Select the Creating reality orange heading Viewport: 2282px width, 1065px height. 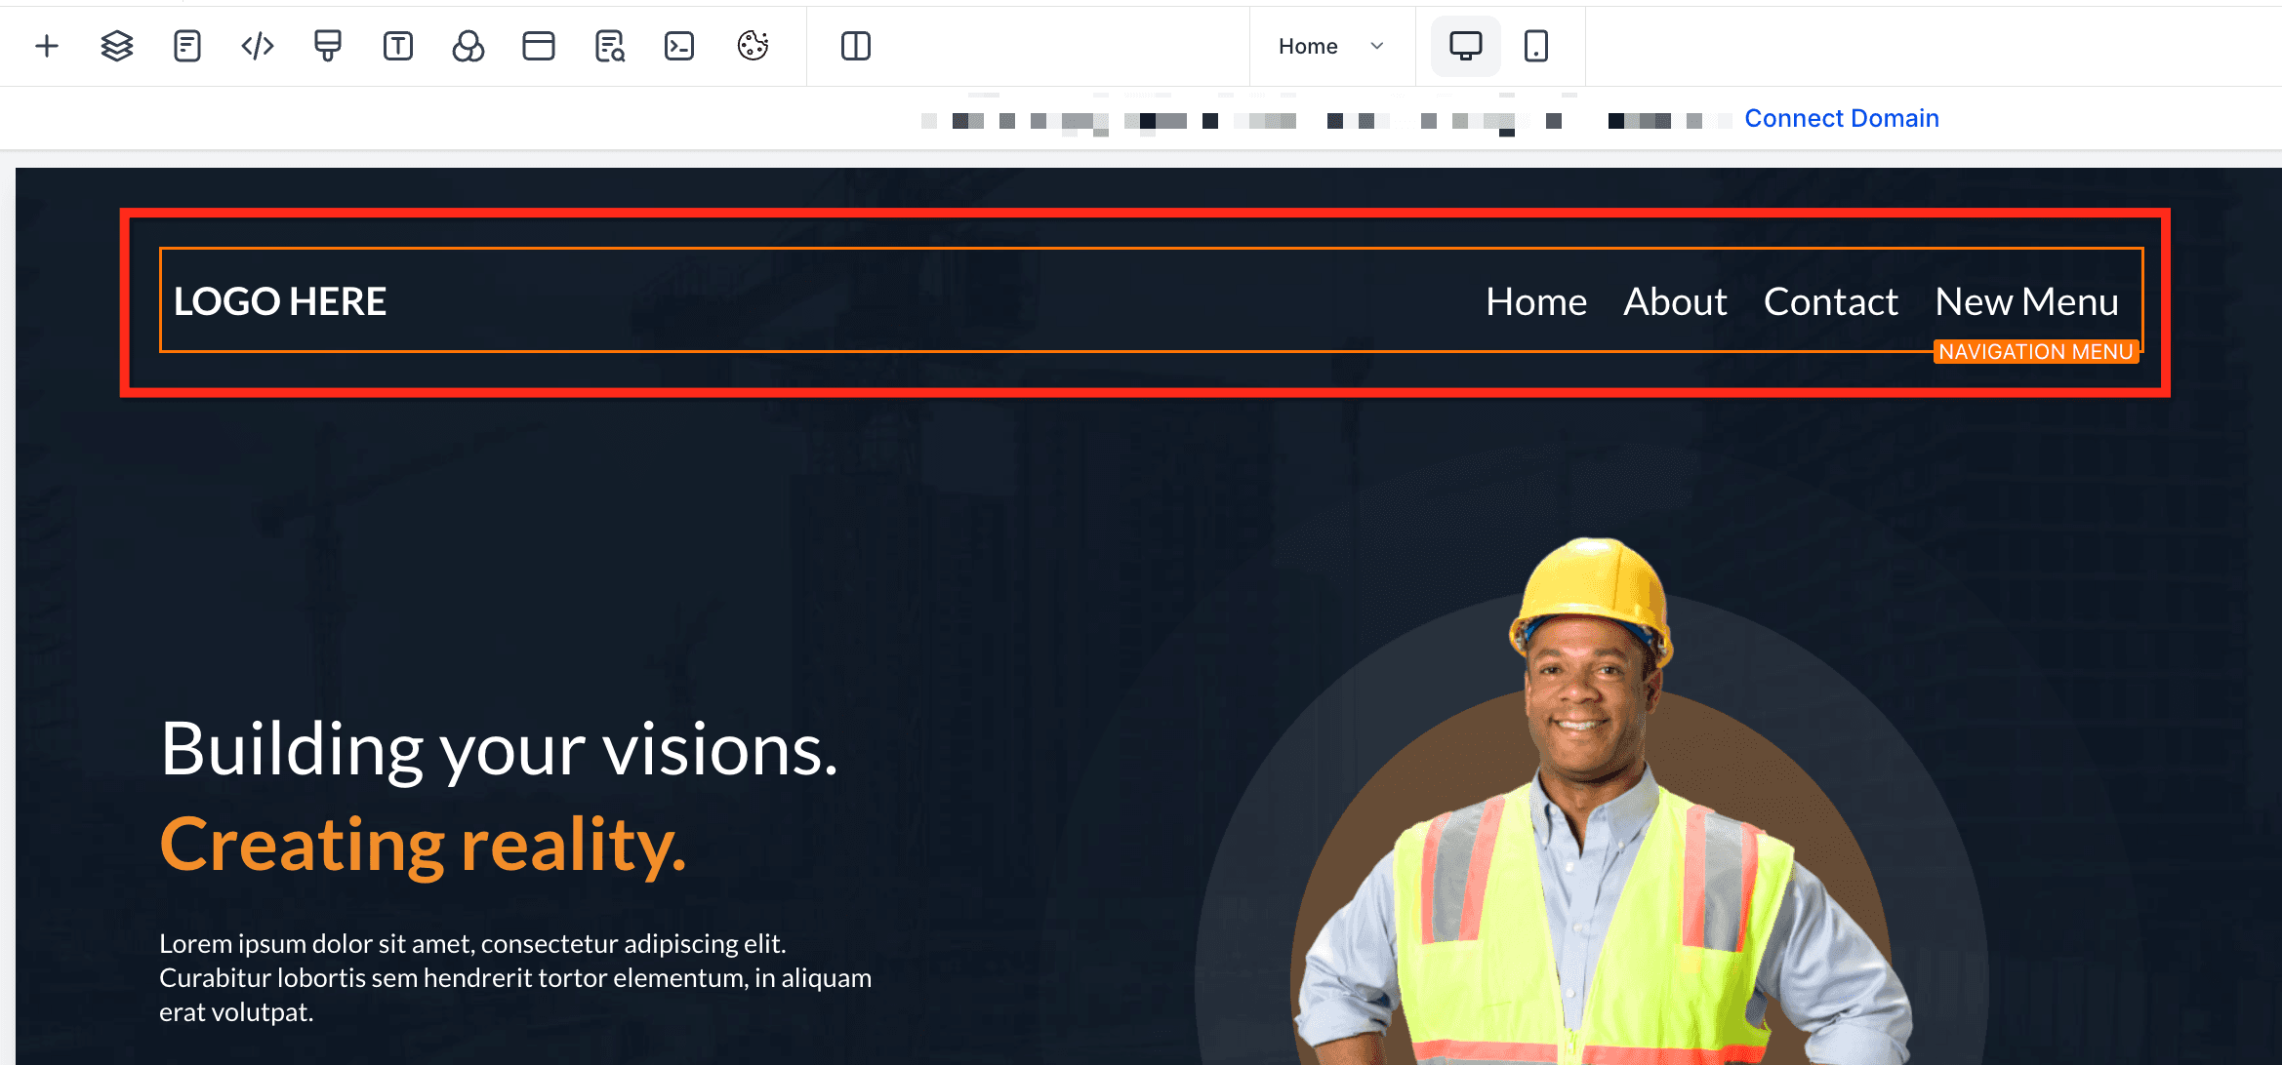pos(424,845)
